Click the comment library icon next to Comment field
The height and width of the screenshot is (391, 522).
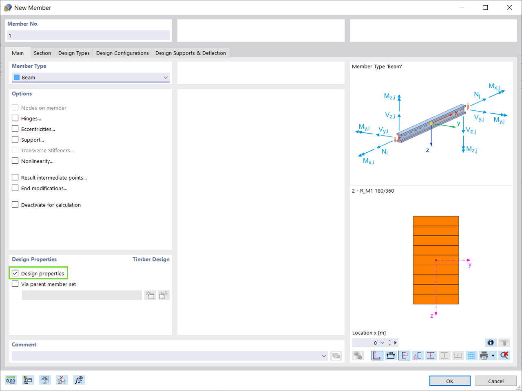point(336,356)
